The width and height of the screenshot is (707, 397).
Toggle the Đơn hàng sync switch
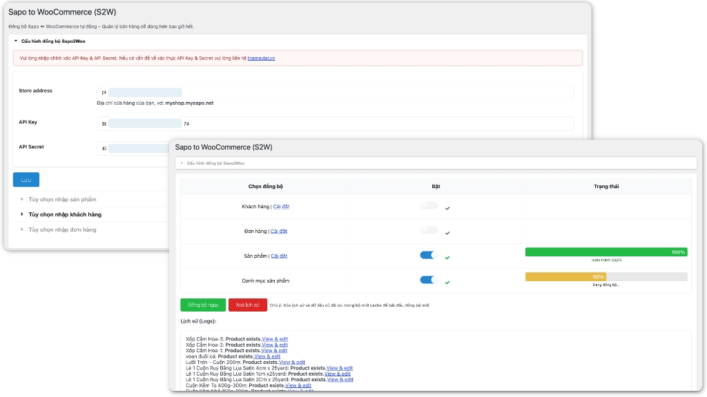[x=429, y=230]
